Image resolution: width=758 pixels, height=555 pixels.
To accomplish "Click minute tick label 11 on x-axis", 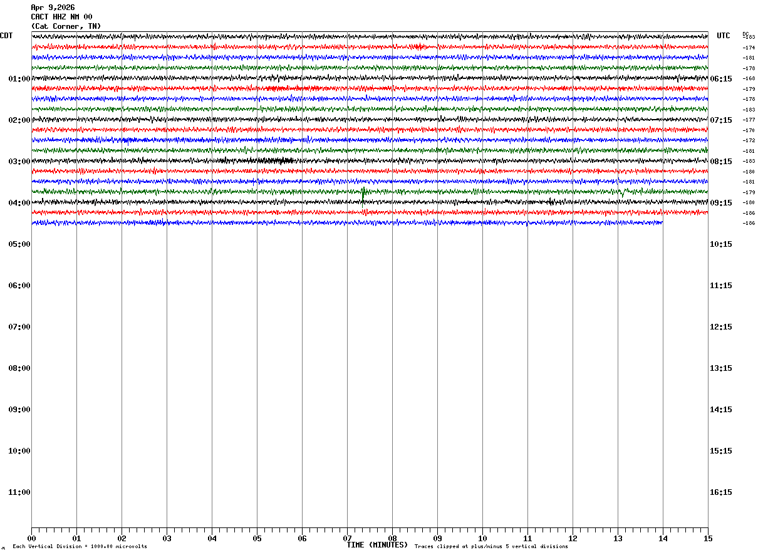I will coord(527,538).
